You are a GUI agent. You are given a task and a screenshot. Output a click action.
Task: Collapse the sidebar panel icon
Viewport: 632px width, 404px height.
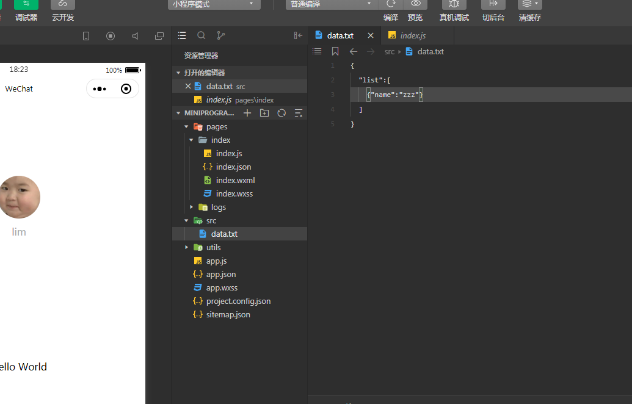click(298, 35)
